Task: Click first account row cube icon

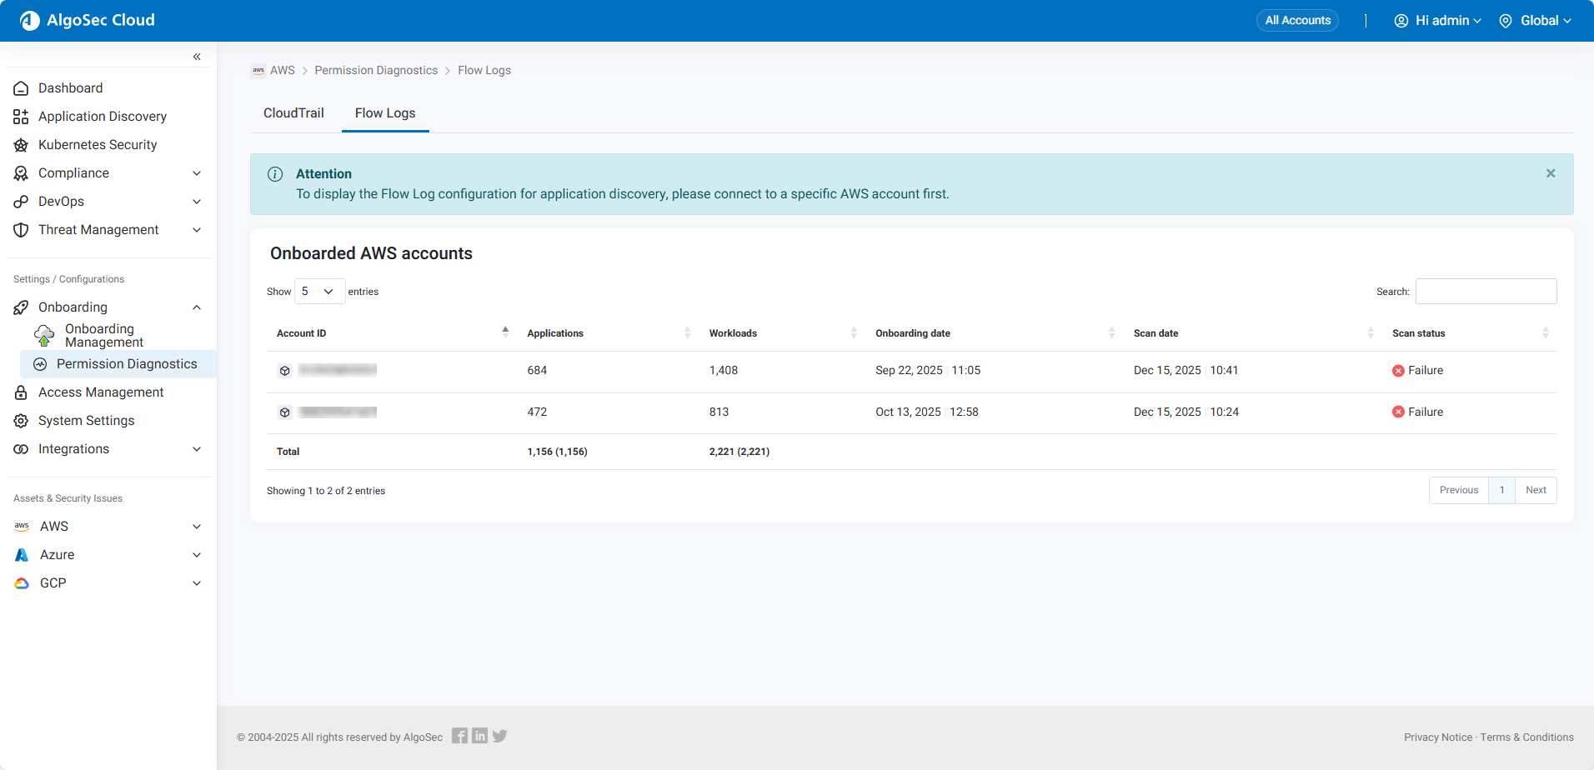Action: tap(285, 371)
